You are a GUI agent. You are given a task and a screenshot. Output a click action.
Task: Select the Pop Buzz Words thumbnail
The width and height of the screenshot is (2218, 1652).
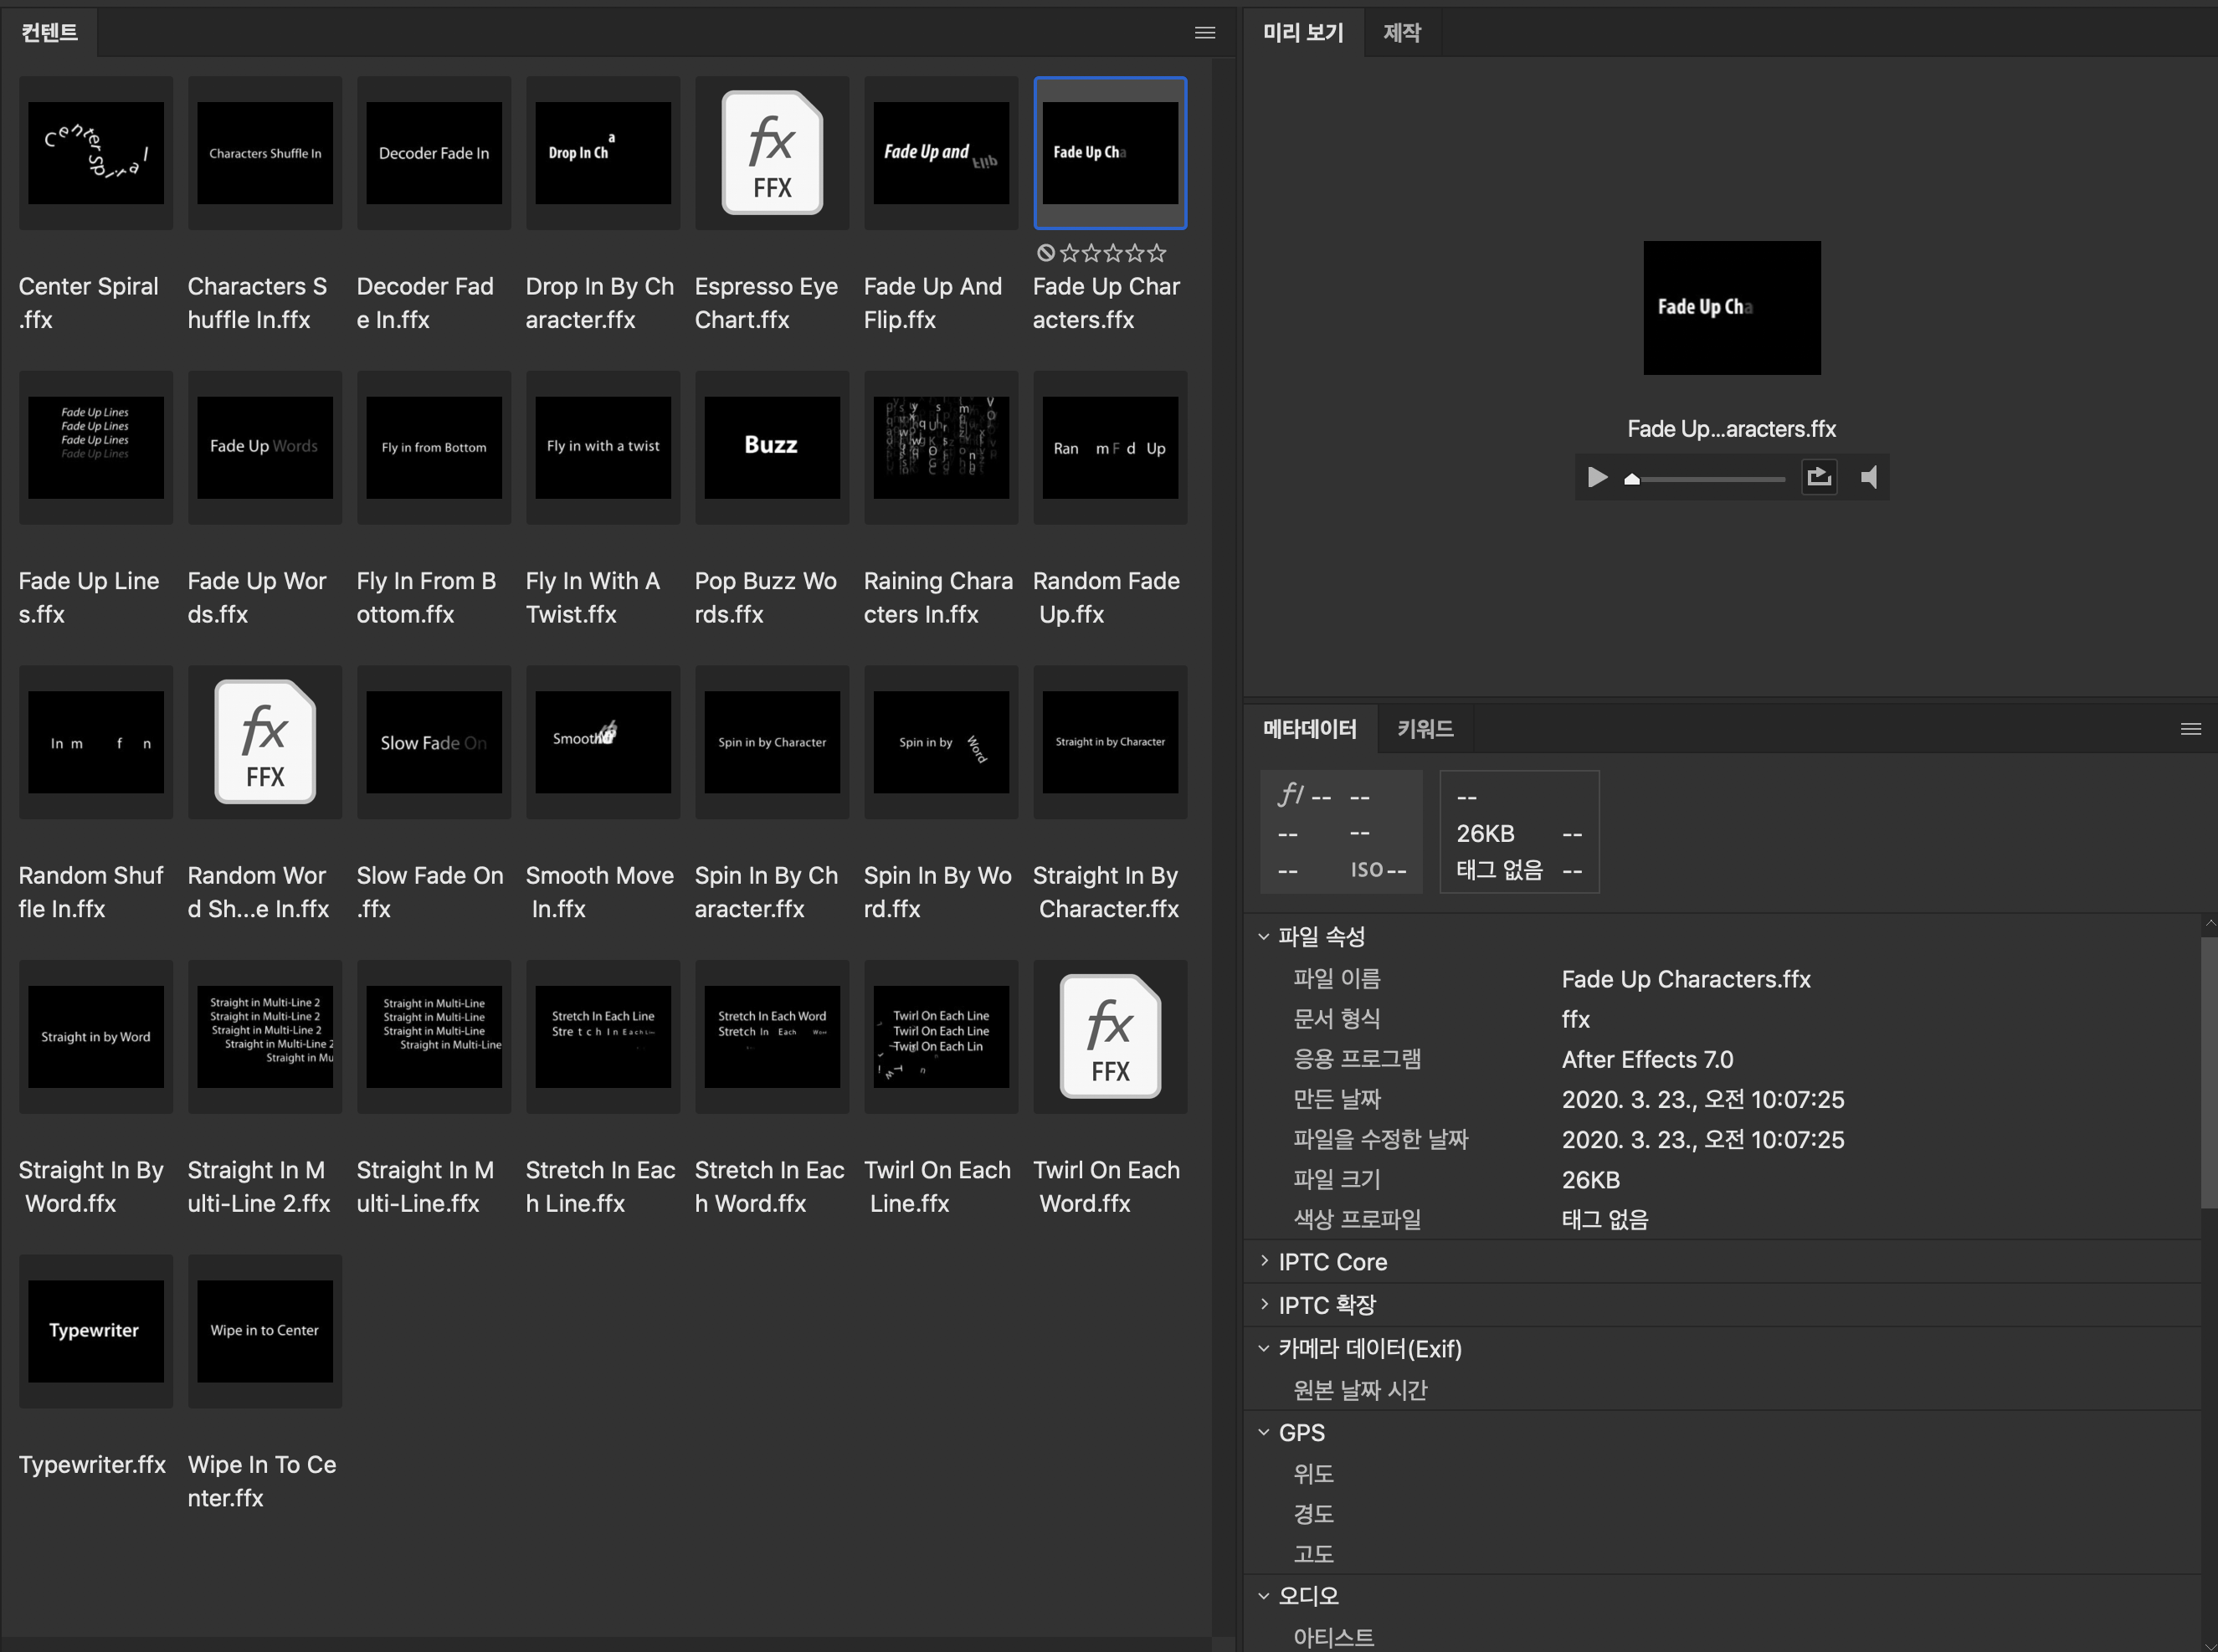pyautogui.click(x=771, y=447)
